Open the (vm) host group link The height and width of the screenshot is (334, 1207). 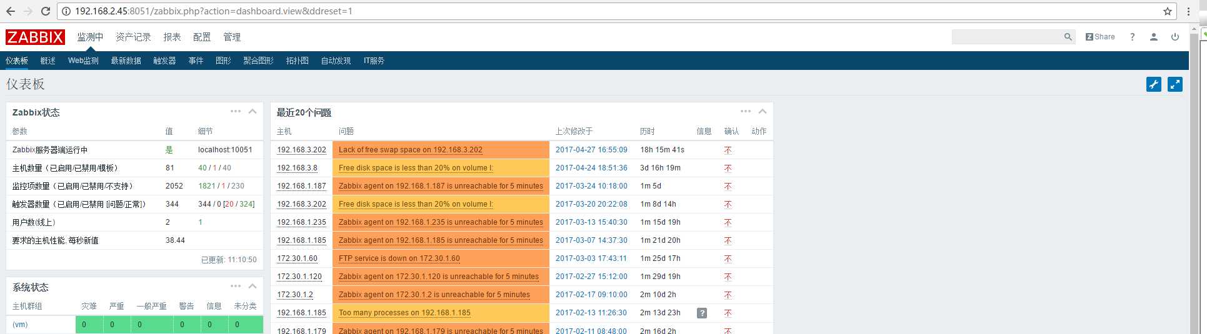coord(20,325)
